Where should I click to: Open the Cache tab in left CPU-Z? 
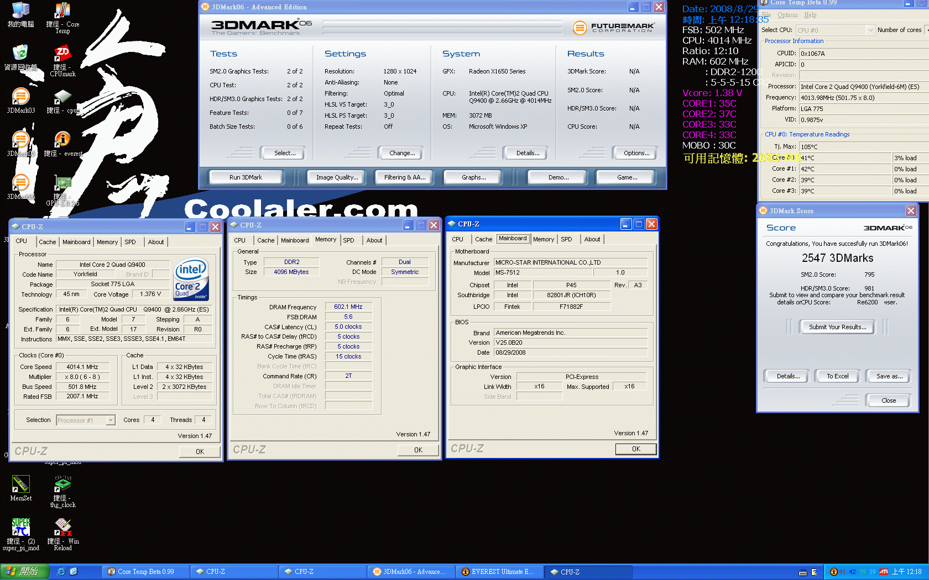(47, 242)
